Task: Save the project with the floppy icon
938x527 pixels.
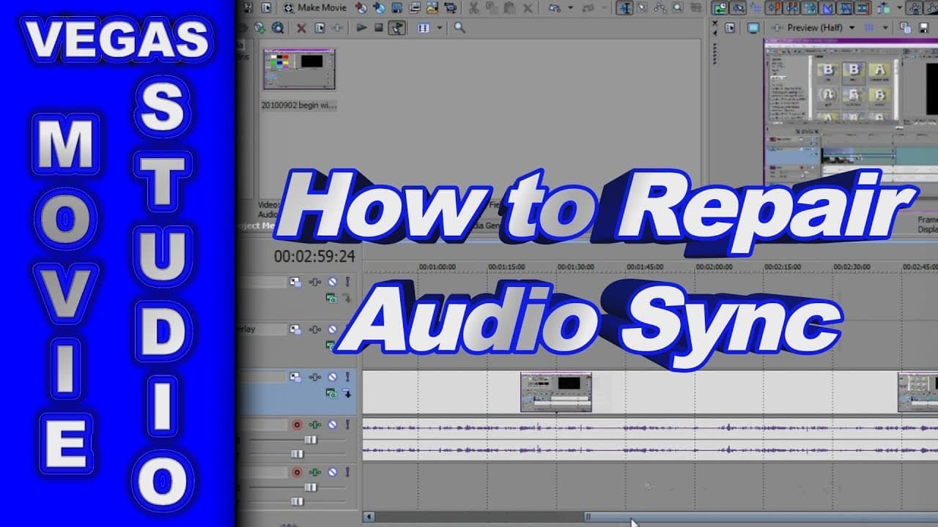Action: pyautogui.click(x=397, y=8)
